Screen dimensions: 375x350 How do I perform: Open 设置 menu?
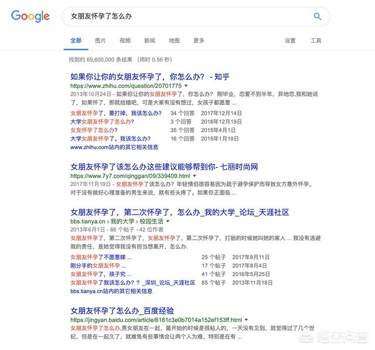pyautogui.click(x=290, y=40)
